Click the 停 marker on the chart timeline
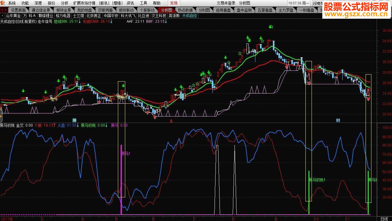The height and width of the screenshot is (221, 392). click(x=74, y=120)
